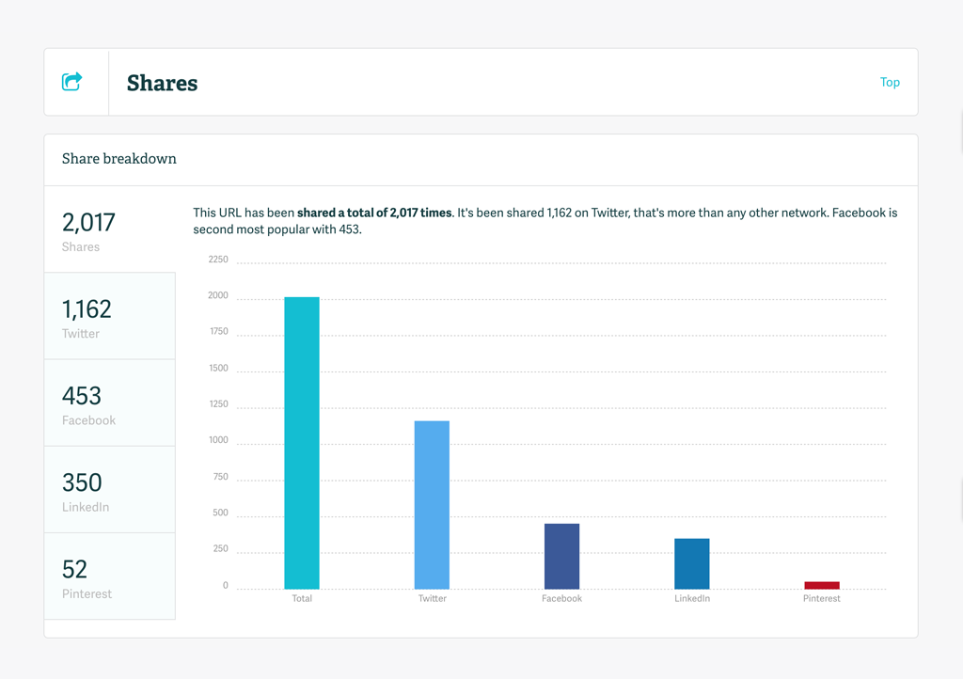Click the Shares section heading
The image size is (963, 679).
click(x=162, y=83)
